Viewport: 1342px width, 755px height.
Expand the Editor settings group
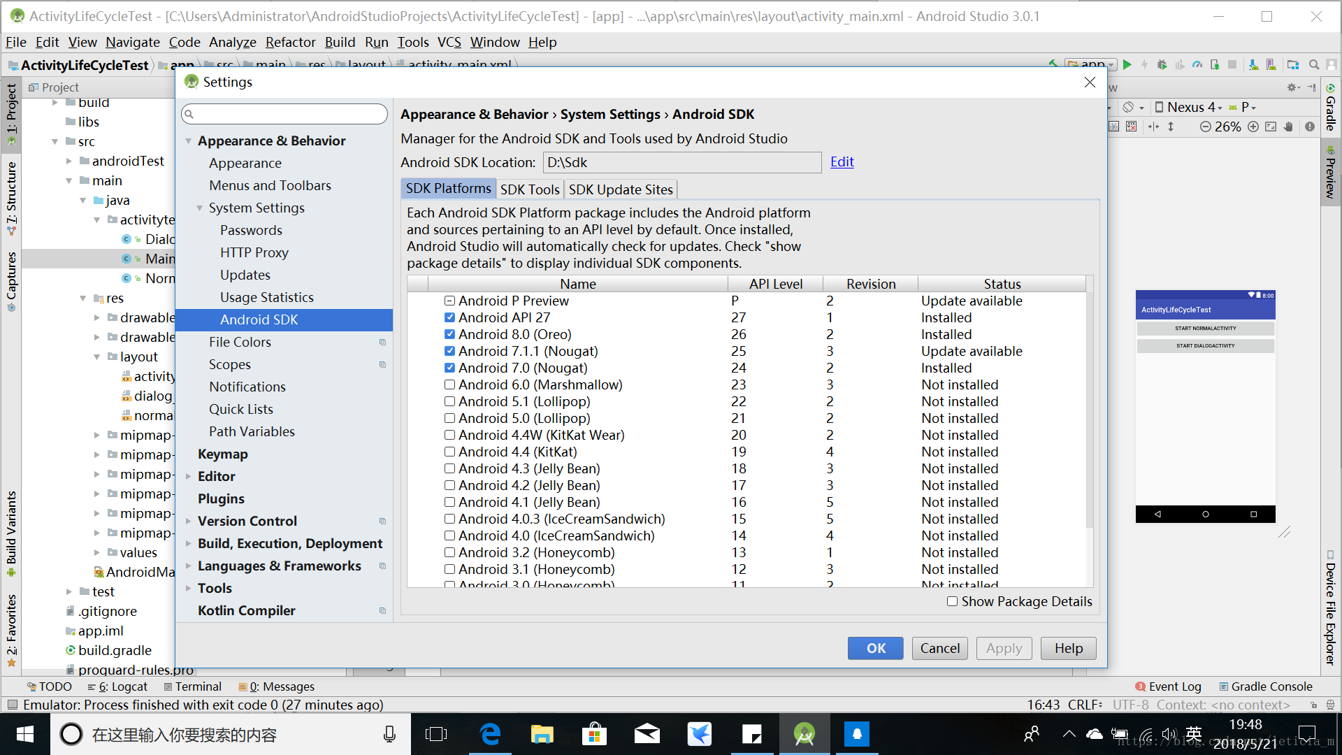click(188, 476)
